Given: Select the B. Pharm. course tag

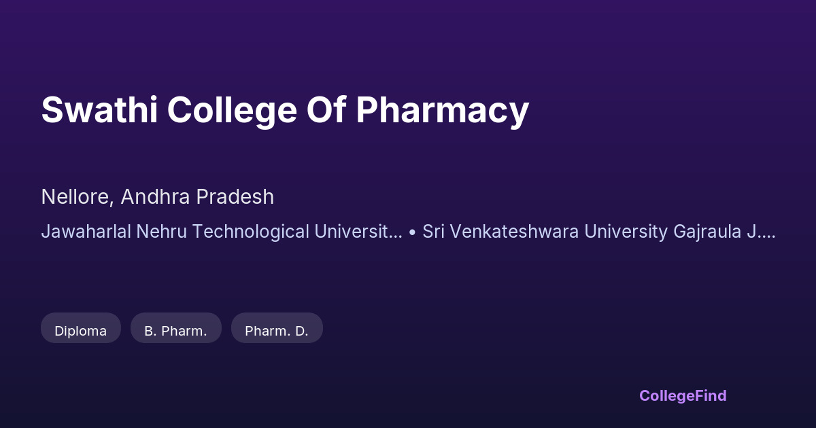Looking at the screenshot, I should [x=175, y=331].
